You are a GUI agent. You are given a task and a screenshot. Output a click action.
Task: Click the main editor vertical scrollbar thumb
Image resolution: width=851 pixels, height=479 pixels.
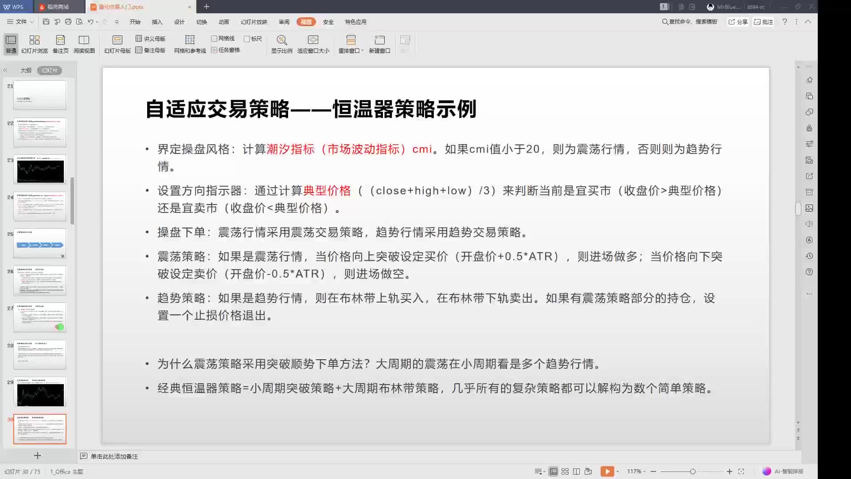click(x=798, y=208)
